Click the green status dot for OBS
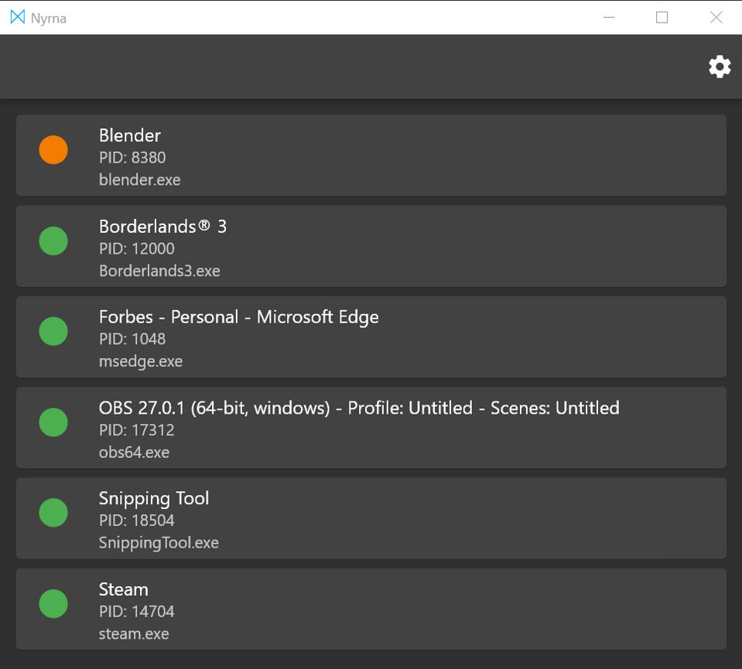Viewport: 742px width, 669px height. 53,422
